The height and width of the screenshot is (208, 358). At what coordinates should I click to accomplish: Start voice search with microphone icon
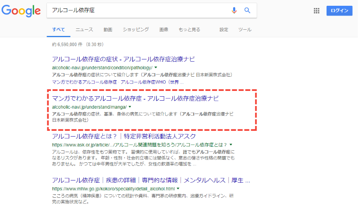[234, 10]
